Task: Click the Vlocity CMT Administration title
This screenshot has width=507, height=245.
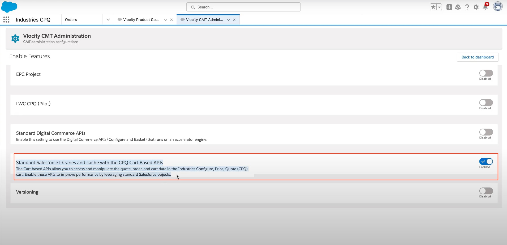Action: (57, 36)
